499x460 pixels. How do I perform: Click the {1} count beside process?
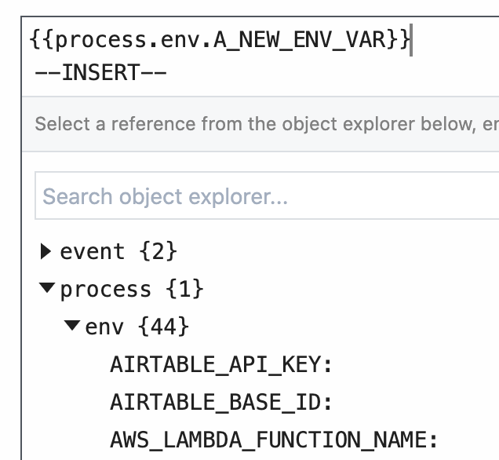(x=184, y=290)
